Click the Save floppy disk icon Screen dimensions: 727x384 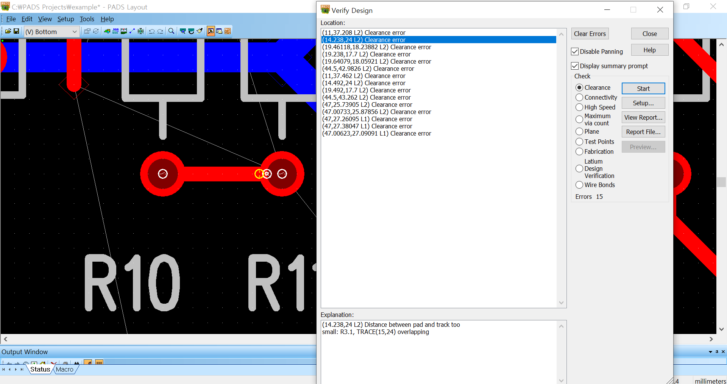tap(16, 31)
